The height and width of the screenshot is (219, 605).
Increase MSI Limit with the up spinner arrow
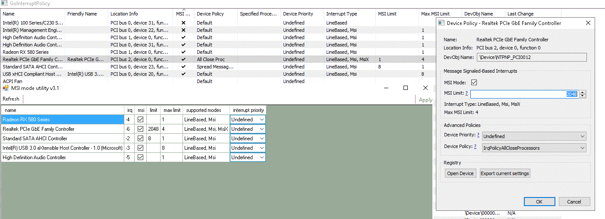[x=583, y=92]
